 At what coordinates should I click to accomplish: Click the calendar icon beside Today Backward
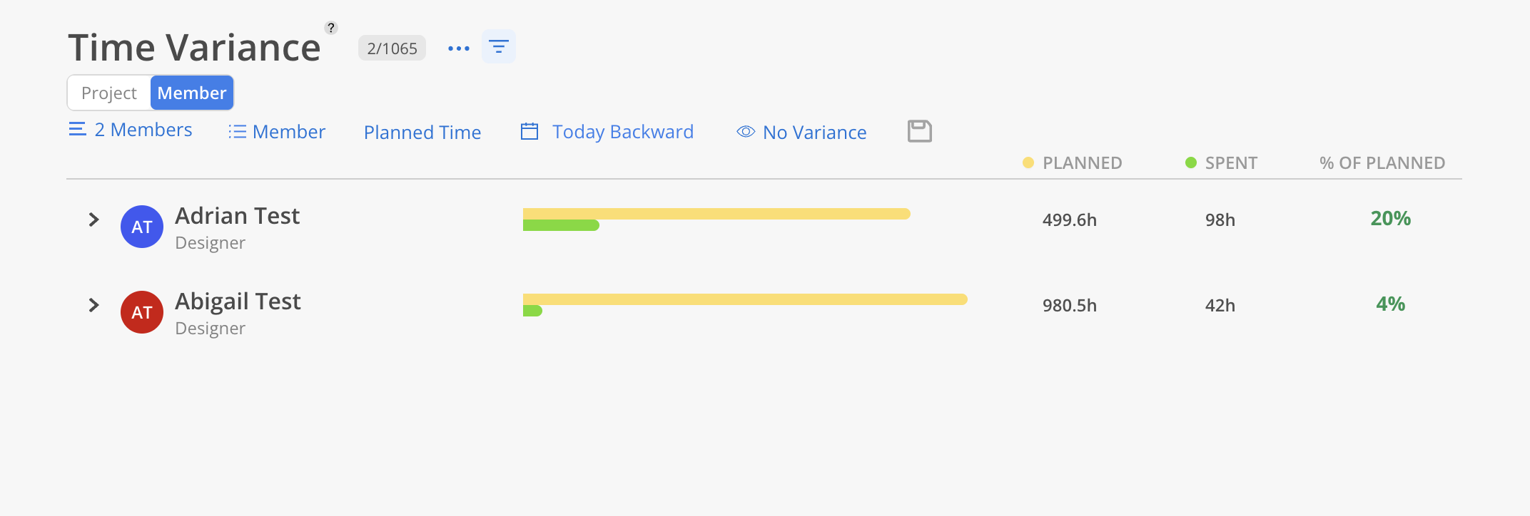[x=530, y=131]
